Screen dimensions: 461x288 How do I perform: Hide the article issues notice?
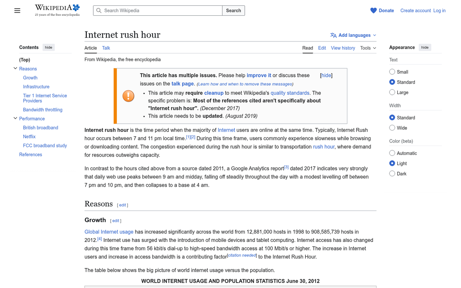(x=326, y=75)
